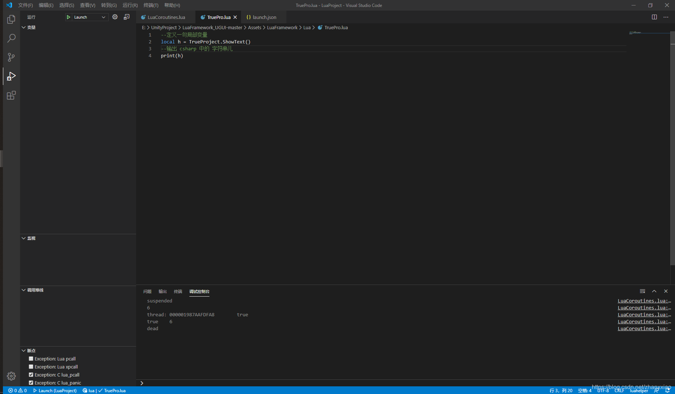Open editor More Actions ellipsis

tap(666, 17)
